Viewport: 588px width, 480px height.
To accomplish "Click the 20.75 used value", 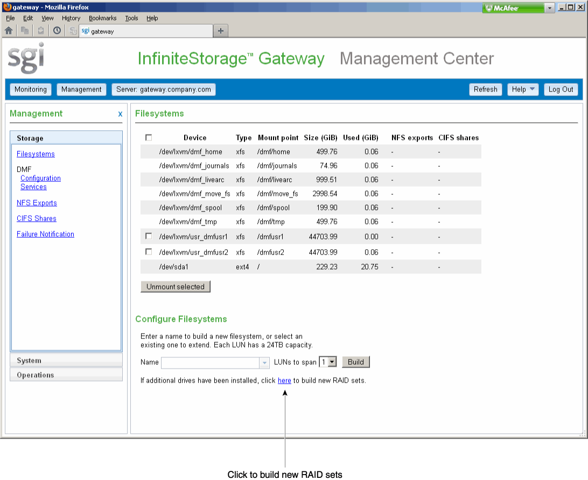I will tap(369, 267).
